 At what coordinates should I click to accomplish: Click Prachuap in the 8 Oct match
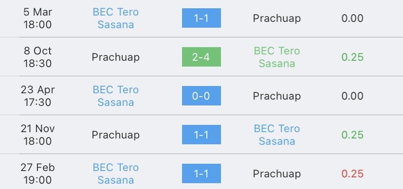116,57
